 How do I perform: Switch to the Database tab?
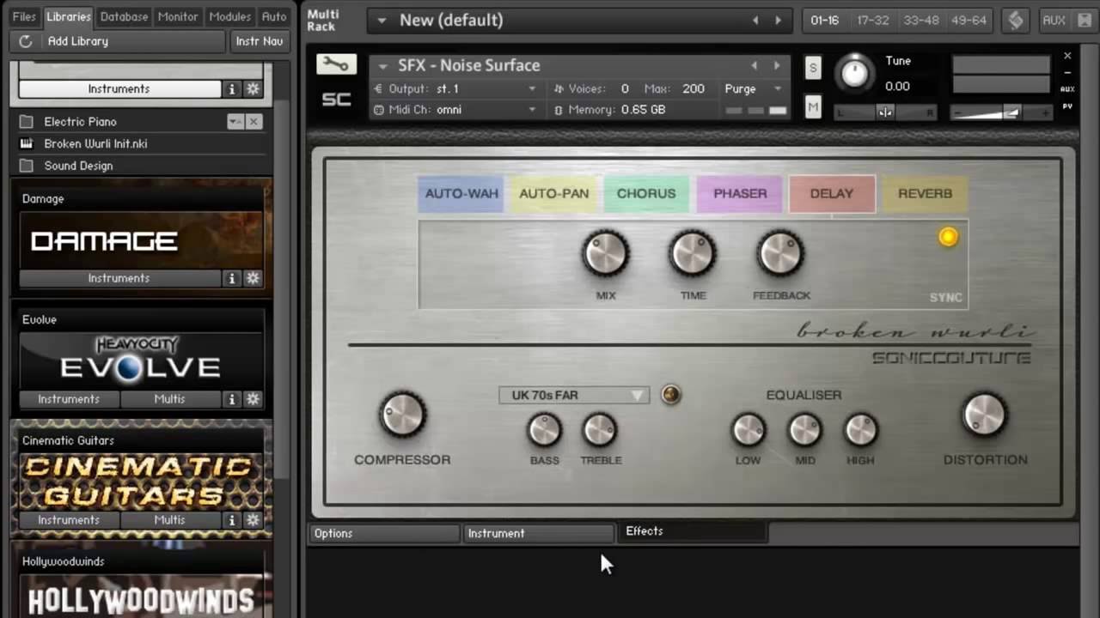124,16
